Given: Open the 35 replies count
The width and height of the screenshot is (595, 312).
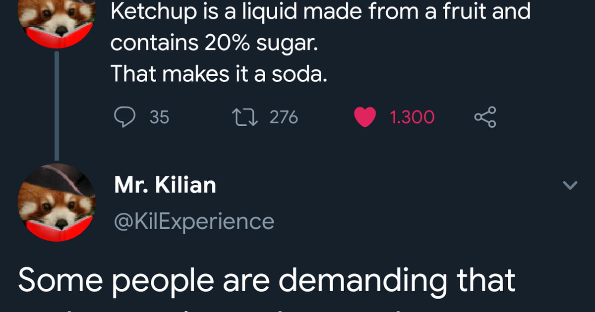Looking at the screenshot, I should pos(159,117).
